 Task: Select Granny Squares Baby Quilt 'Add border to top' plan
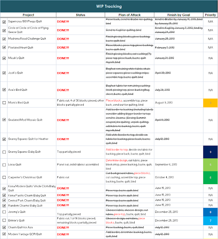tap(129, 152)
